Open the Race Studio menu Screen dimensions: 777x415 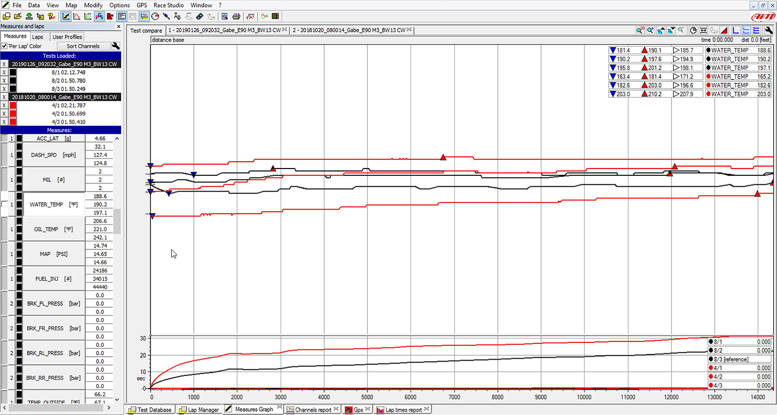coord(168,5)
